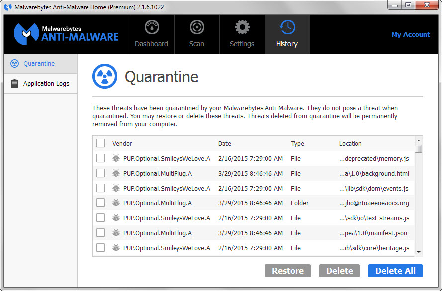This screenshot has width=442, height=291.
Task: Click the date in the heritage.js row
Action: click(x=251, y=248)
